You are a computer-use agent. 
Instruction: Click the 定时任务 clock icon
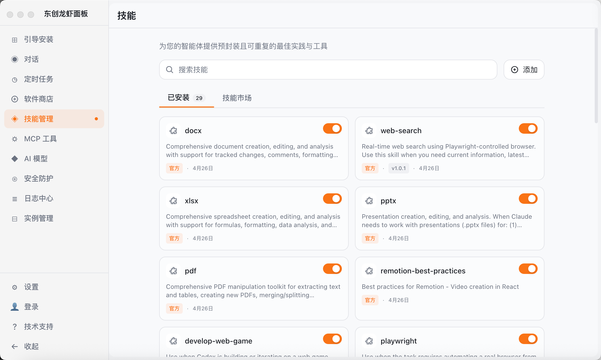[x=15, y=80]
